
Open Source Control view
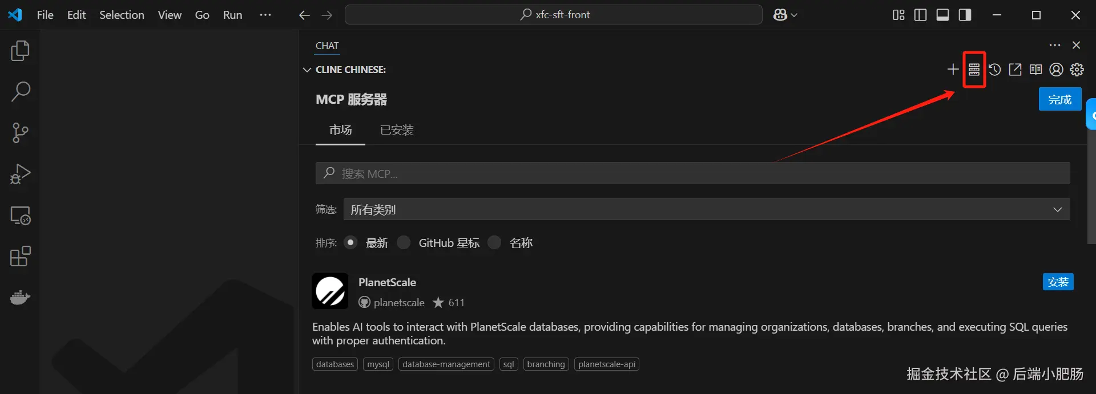click(x=21, y=132)
